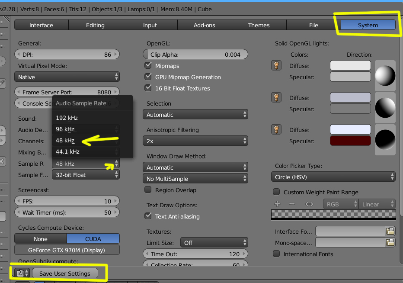Viewport: 403px width, 283px height.
Task: Pick second light Diffuse color
Action: (350, 97)
